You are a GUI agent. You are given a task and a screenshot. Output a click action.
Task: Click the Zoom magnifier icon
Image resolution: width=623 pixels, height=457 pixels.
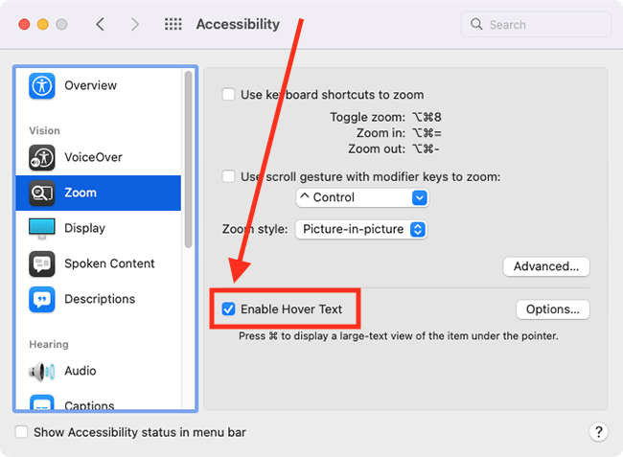point(42,193)
